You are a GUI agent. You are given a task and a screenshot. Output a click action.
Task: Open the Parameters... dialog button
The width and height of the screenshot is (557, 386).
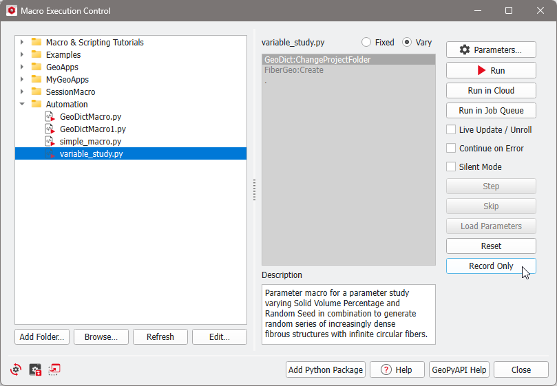pos(491,50)
